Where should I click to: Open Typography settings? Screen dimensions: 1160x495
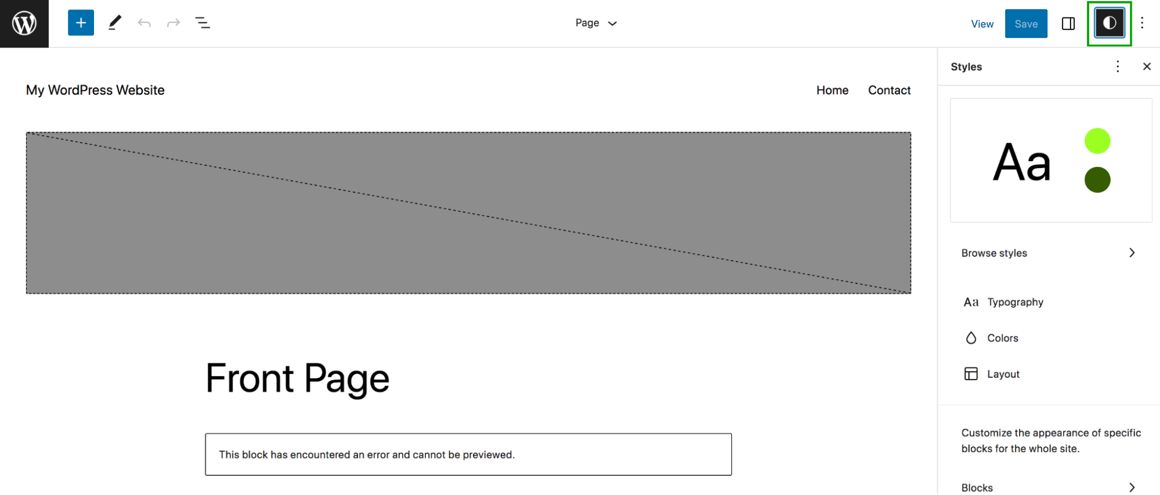click(1015, 302)
